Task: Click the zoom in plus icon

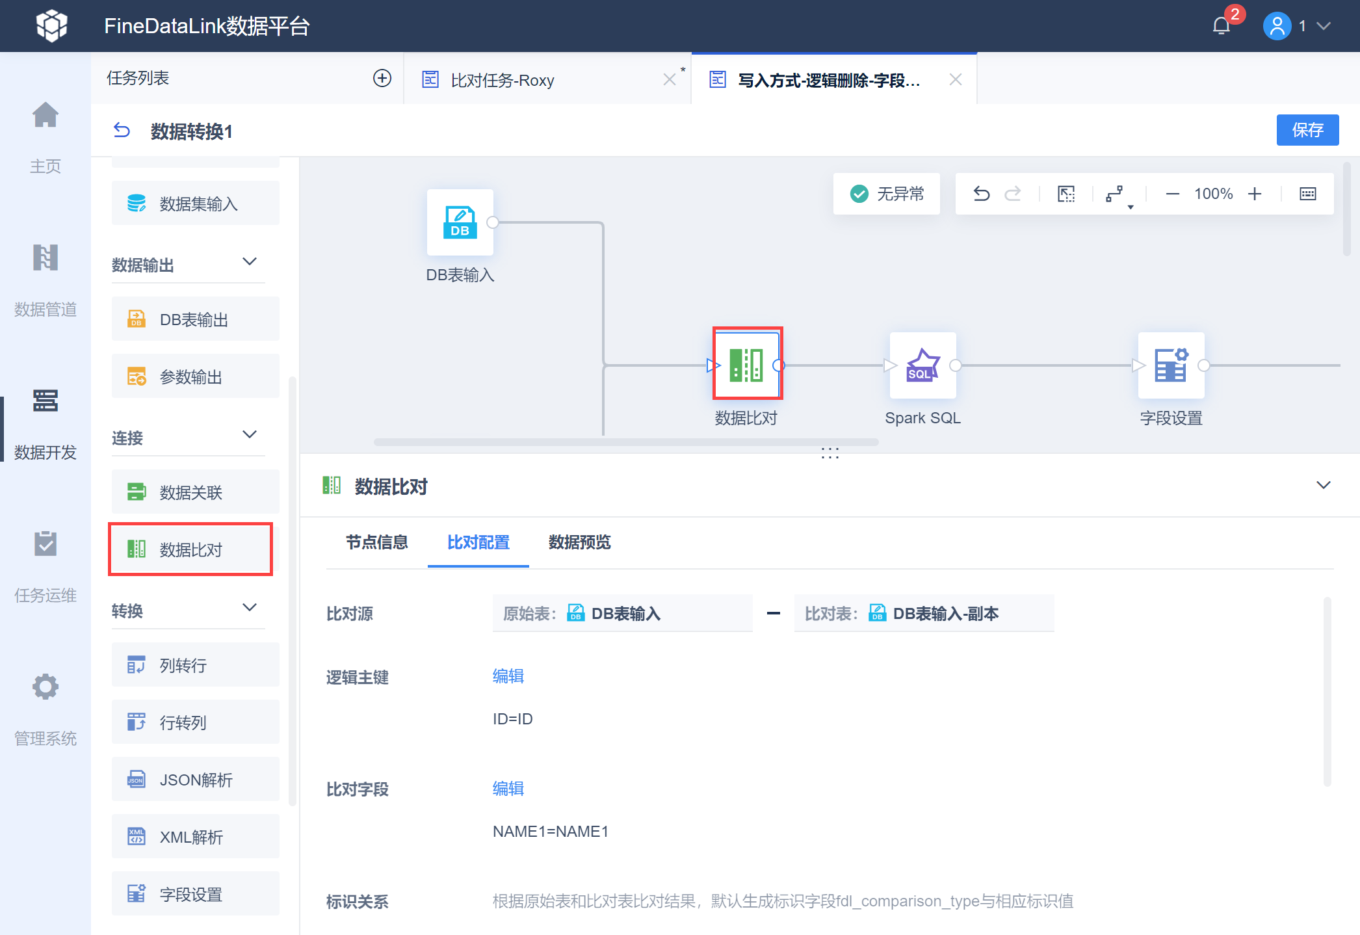Action: (1255, 194)
